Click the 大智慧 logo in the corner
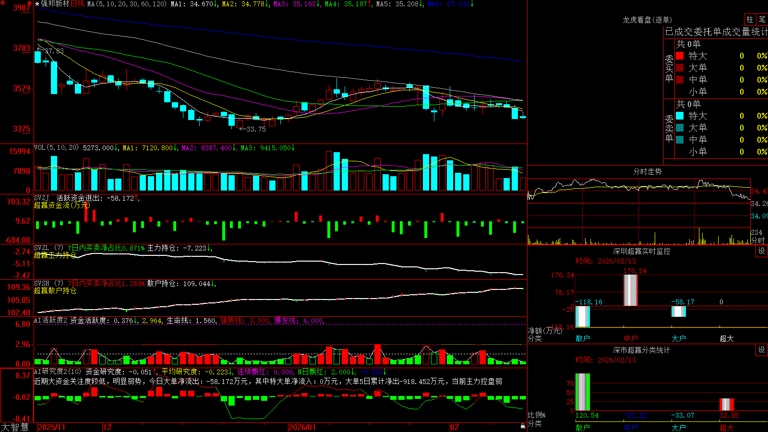The height and width of the screenshot is (432, 768). 14,427
